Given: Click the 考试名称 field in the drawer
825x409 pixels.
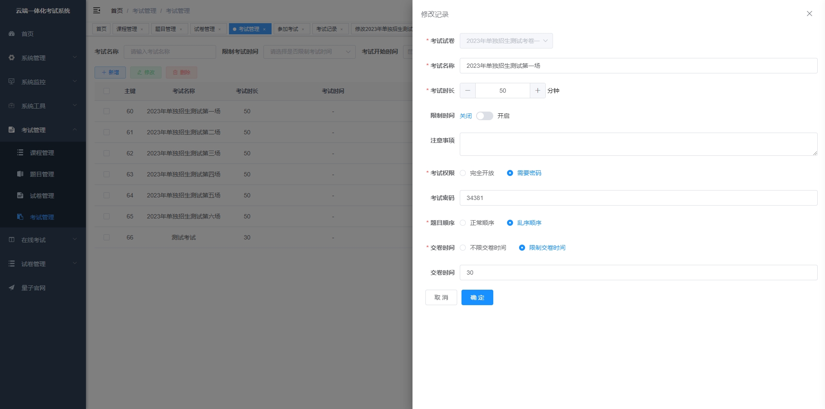Looking at the screenshot, I should pyautogui.click(x=639, y=66).
